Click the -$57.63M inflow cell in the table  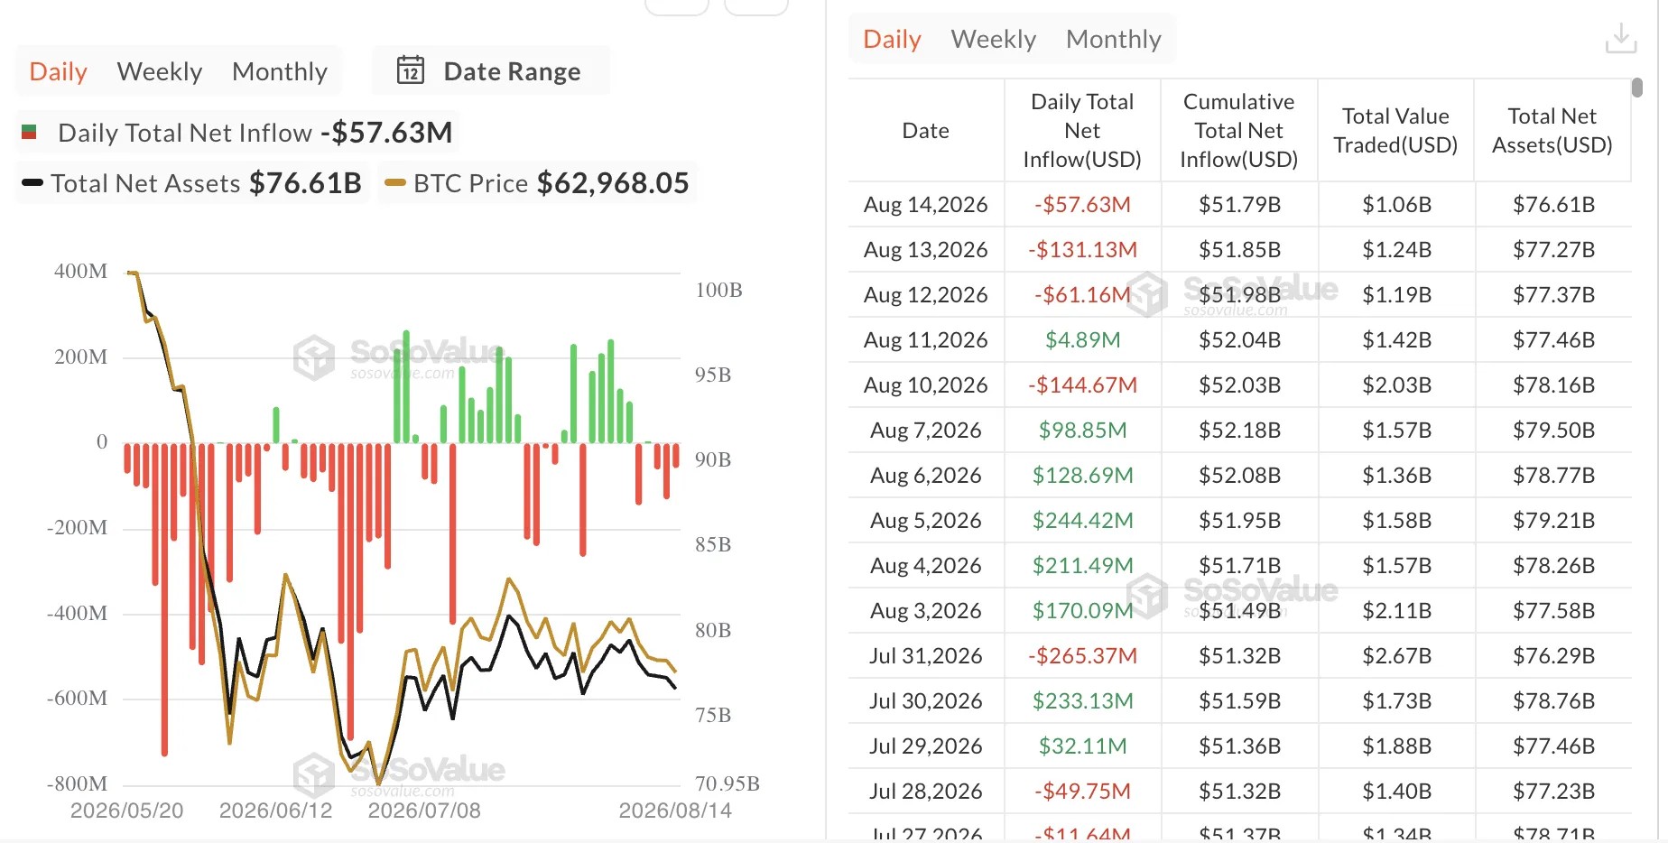[1082, 205]
